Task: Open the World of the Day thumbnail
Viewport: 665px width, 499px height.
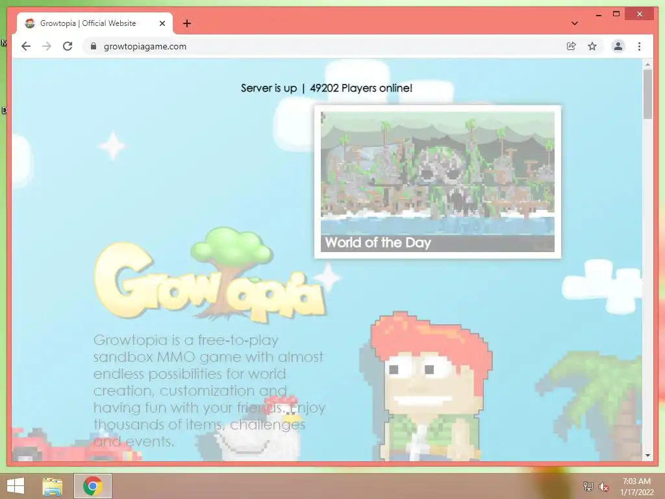Action: tap(438, 182)
